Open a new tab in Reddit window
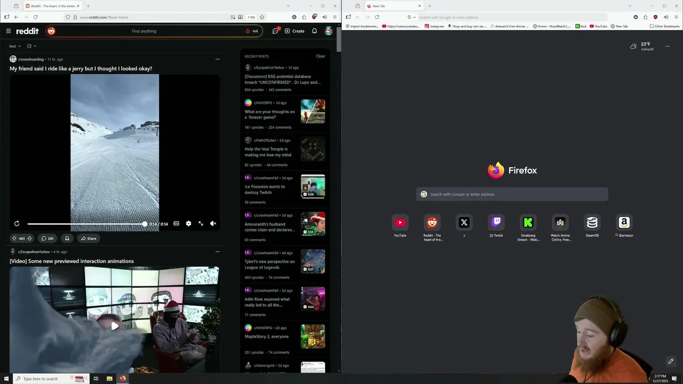This screenshot has width=683, height=384. (x=88, y=6)
